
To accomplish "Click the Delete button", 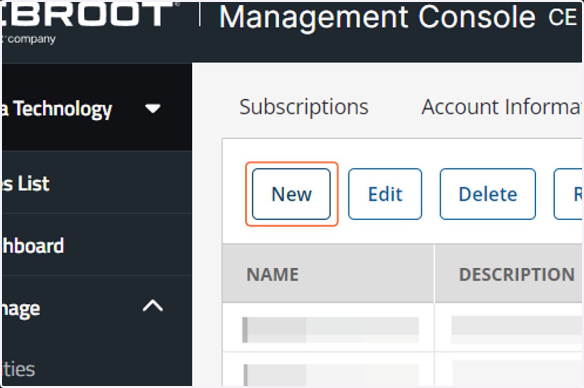I will point(488,194).
